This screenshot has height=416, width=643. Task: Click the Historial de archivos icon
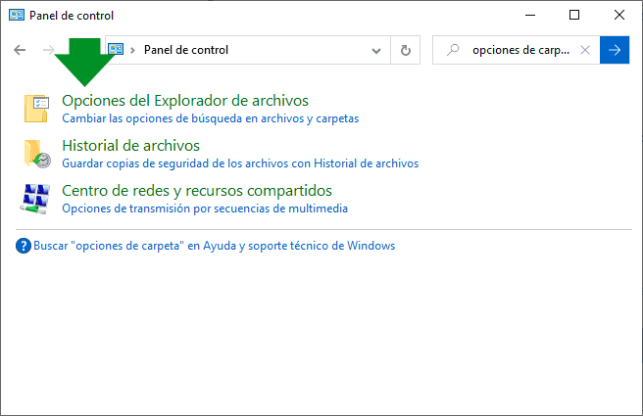click(x=36, y=154)
